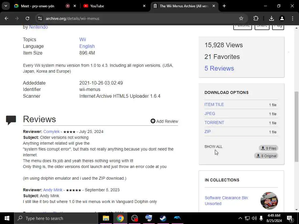Viewport: 299px width, 224px height.
Task: Reload the archive.org page
Action: [x=27, y=18]
